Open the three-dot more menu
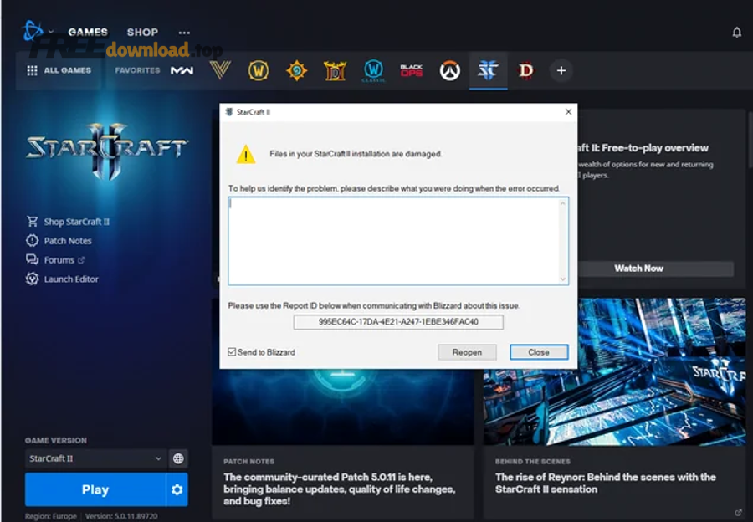This screenshot has width=753, height=522. point(184,33)
